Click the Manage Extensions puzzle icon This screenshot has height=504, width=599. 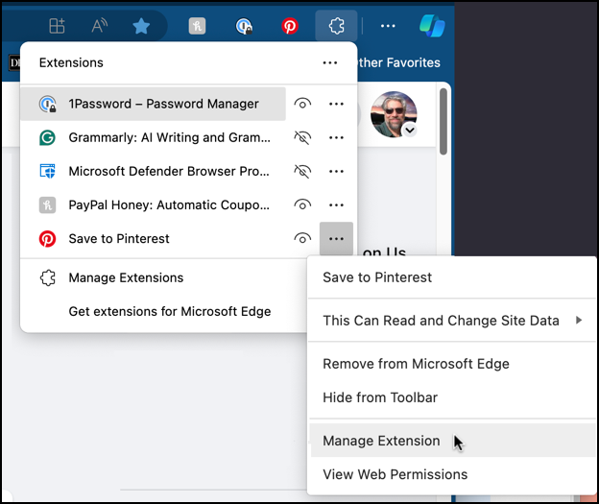point(47,277)
